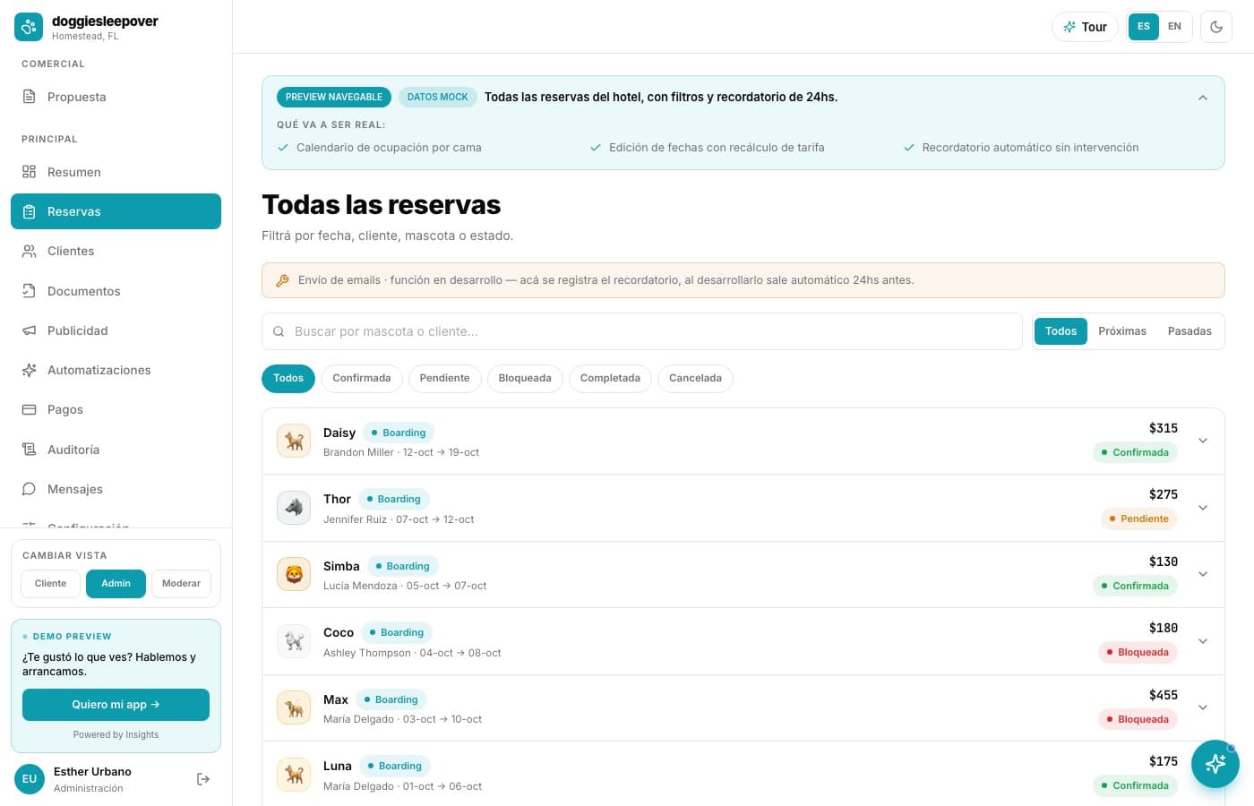Filter by Completada status chip
The image size is (1254, 806).
(610, 379)
